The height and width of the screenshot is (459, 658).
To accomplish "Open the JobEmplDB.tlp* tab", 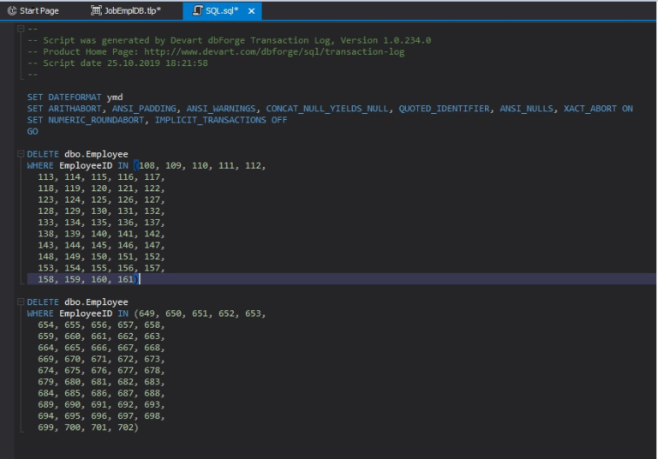I will point(133,10).
